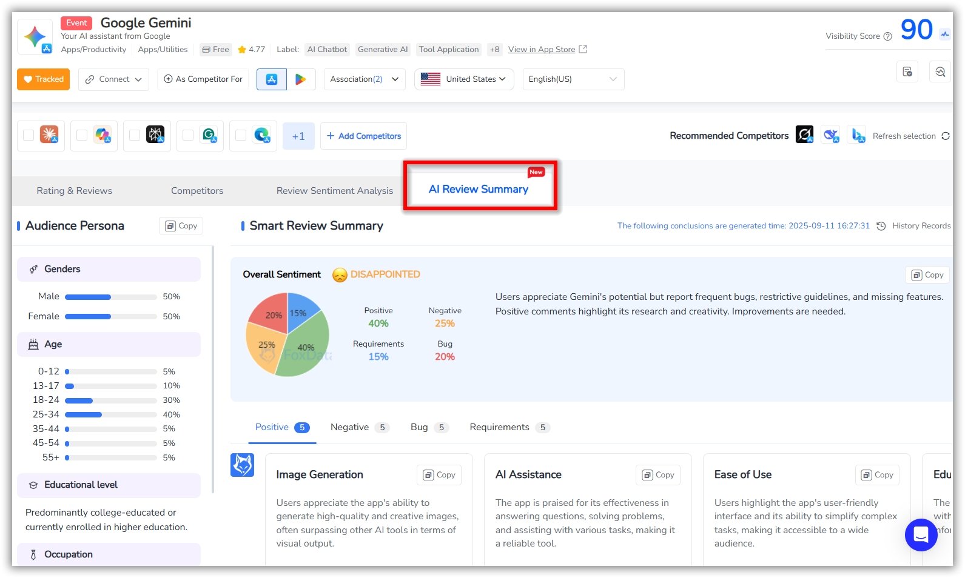Tick the checkbox for the Claude competitor
This screenshot has width=965, height=578.
pos(29,135)
